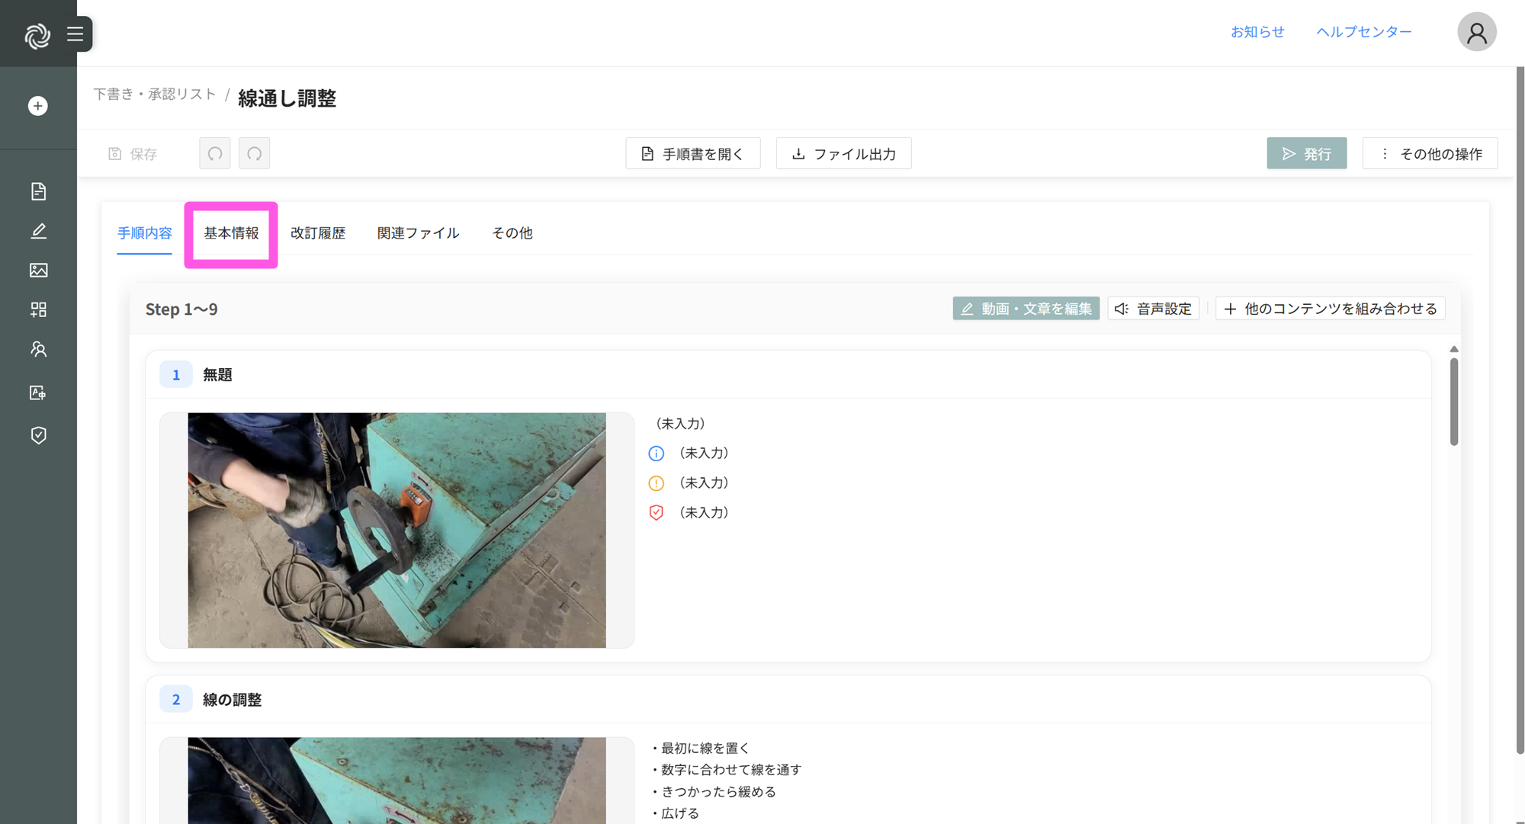Open the ファイル出力 export options

(x=843, y=153)
